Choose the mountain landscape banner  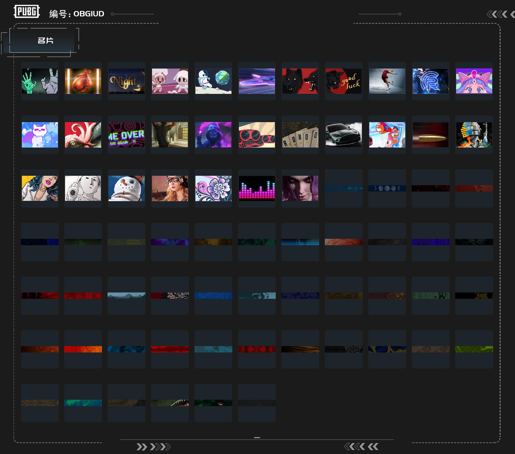126,296
